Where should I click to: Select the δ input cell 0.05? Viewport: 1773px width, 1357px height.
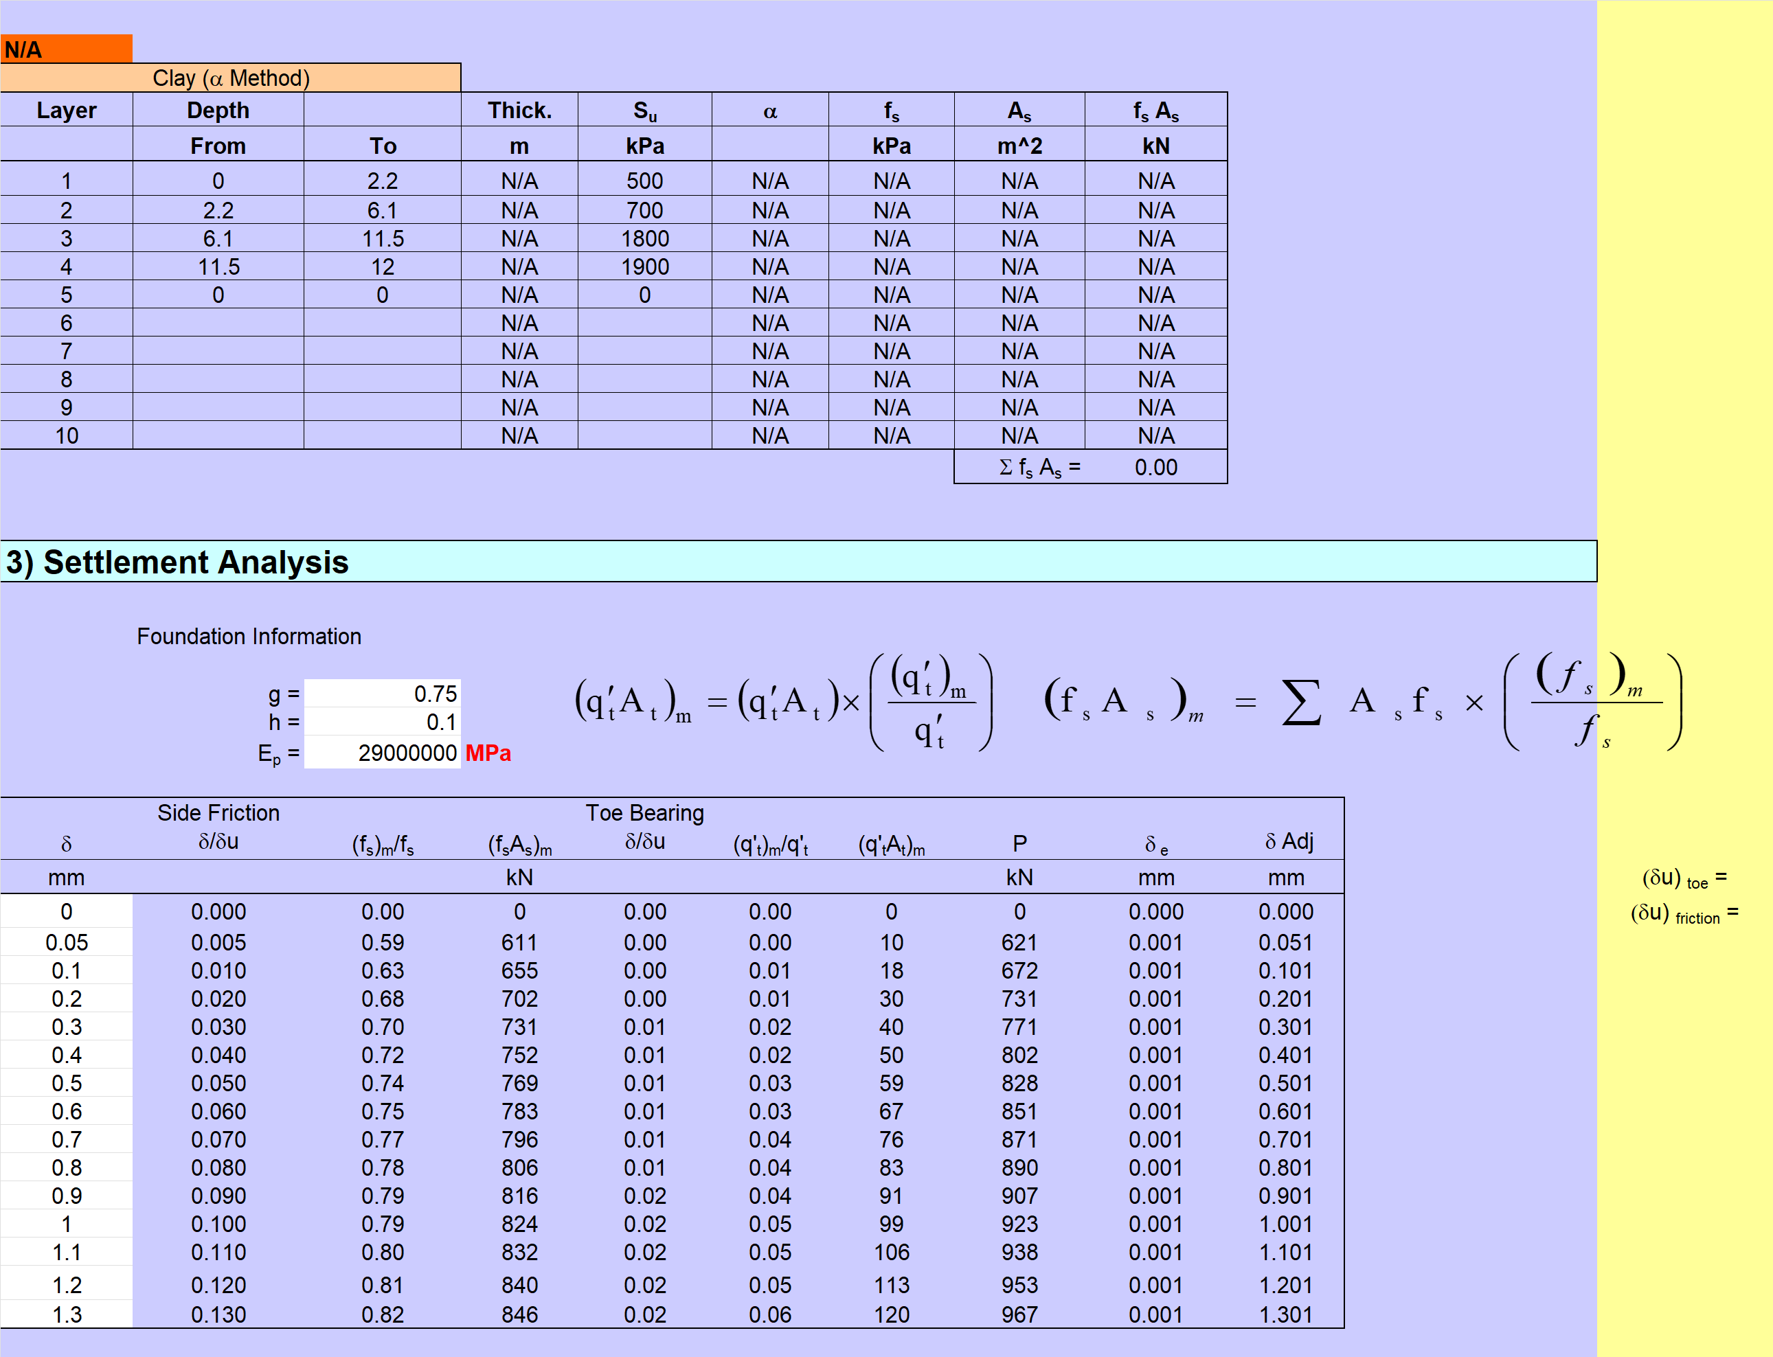coord(66,942)
